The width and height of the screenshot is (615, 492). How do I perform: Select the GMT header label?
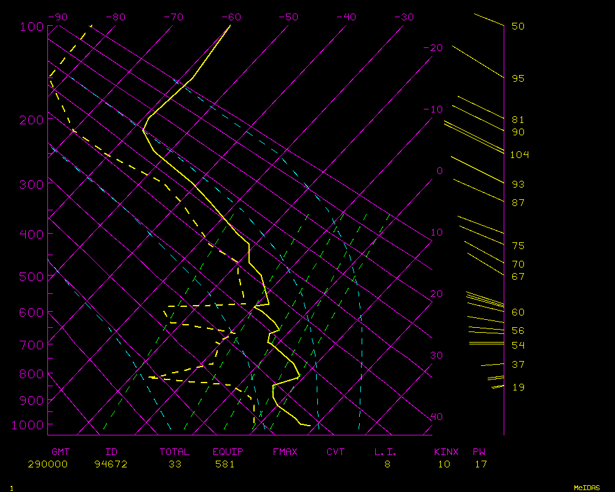coord(60,452)
